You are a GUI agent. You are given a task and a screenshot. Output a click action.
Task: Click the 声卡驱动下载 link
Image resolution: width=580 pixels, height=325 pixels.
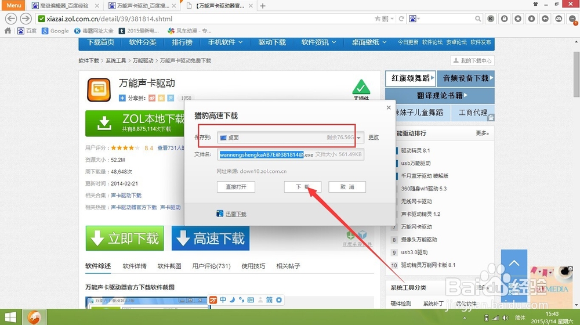[126, 196]
